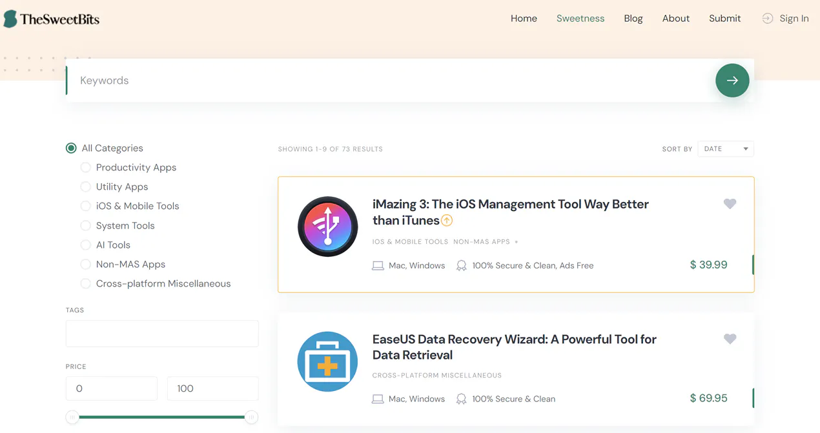Image resolution: width=820 pixels, height=433 pixels.
Task: Click 'Mac, Windows' text on EaseUS card
Action: click(x=416, y=399)
